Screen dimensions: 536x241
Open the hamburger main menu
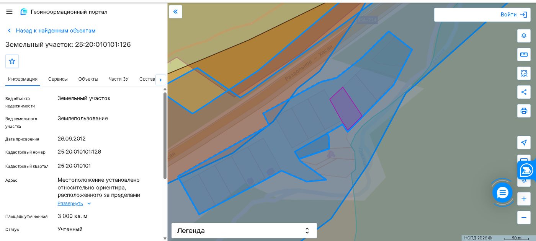pyautogui.click(x=10, y=12)
